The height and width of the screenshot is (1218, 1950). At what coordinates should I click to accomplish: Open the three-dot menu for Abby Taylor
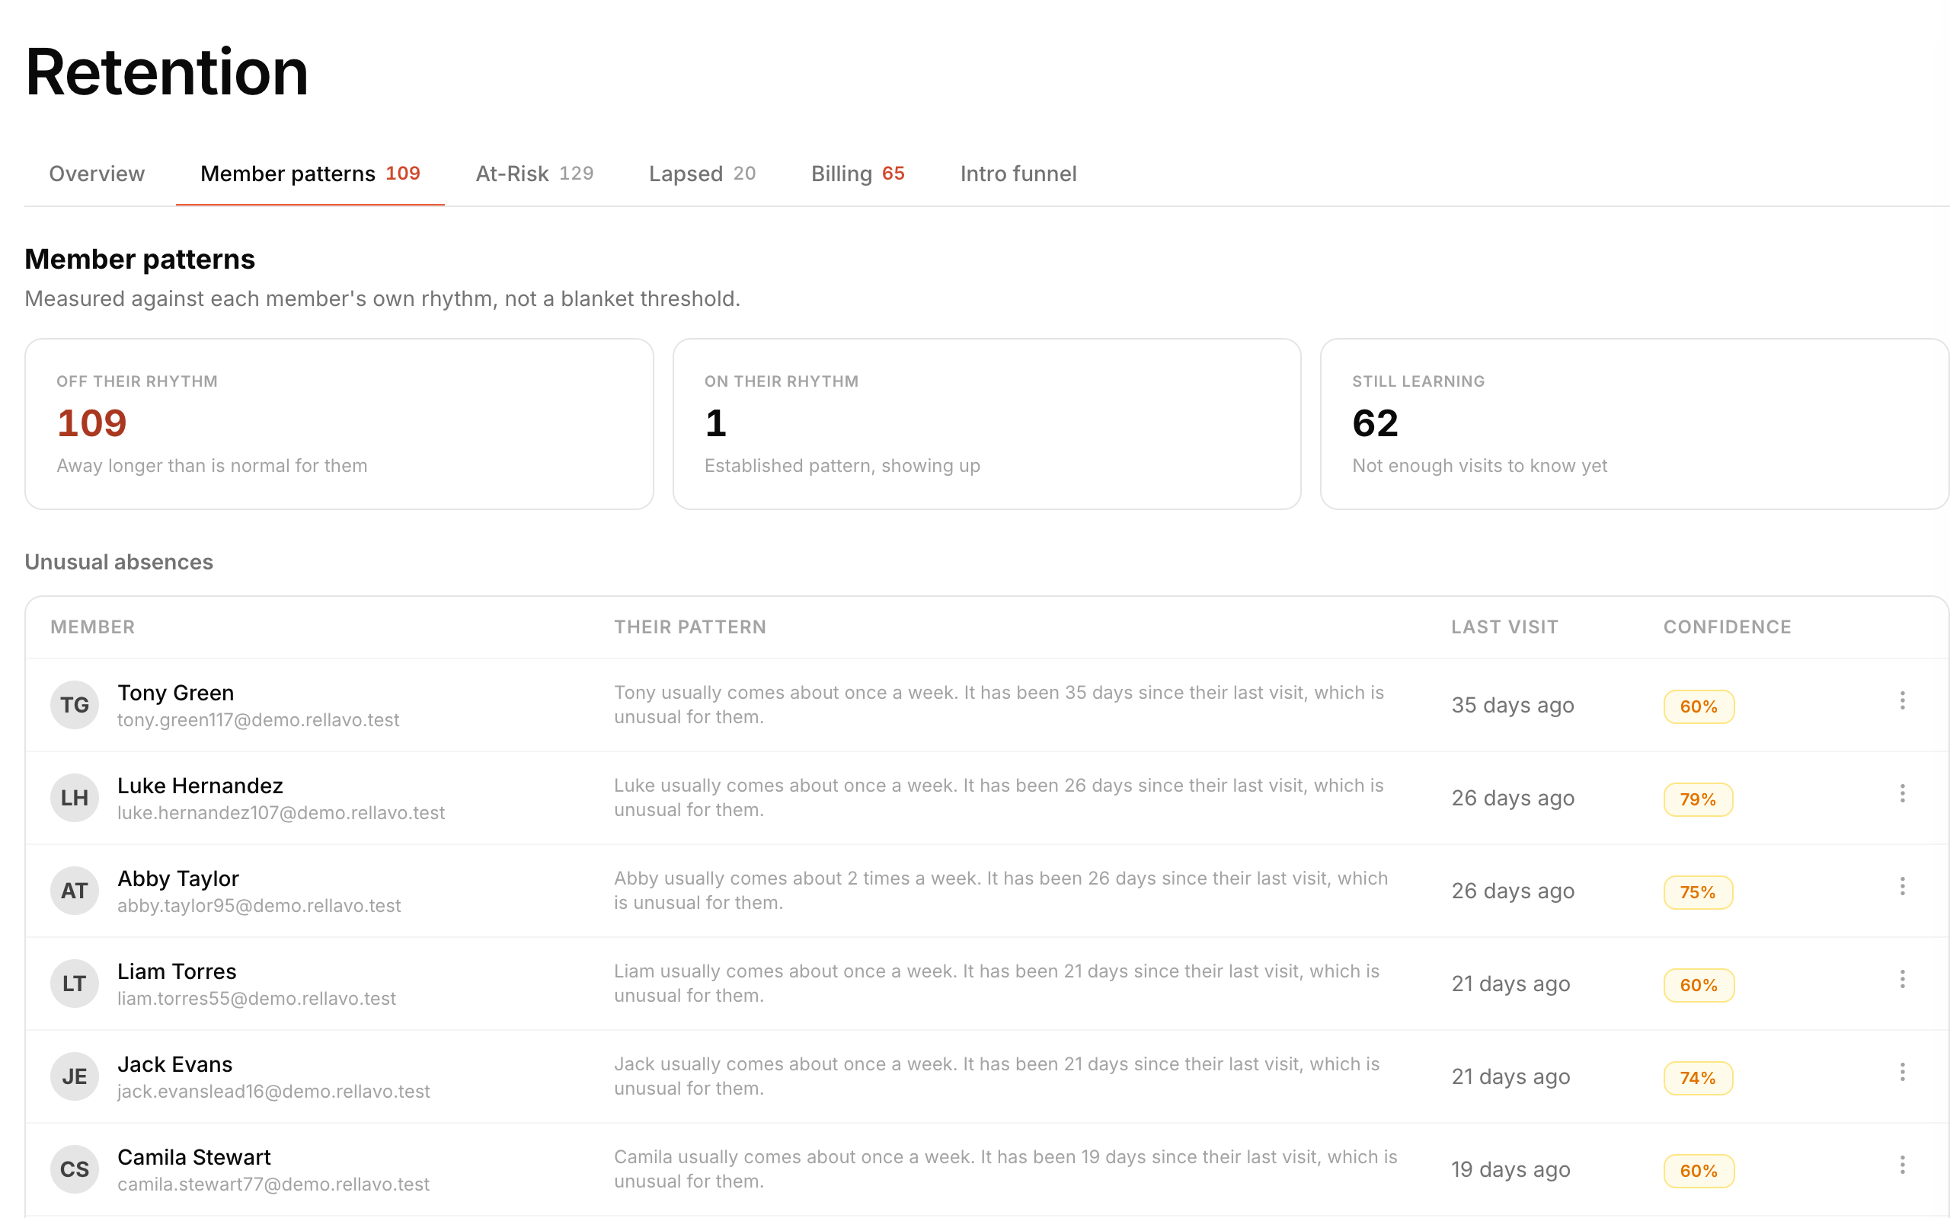tap(1902, 886)
